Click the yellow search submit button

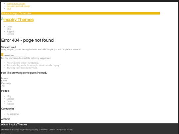[x=2, y=55]
